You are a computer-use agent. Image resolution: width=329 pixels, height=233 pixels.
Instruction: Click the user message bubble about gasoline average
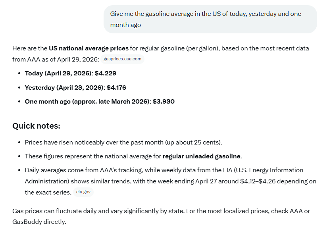click(210, 19)
